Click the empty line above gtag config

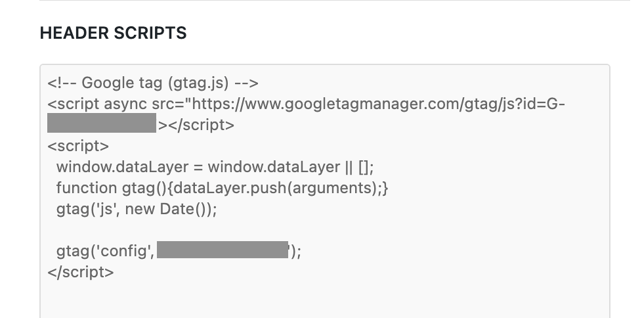pos(197,230)
